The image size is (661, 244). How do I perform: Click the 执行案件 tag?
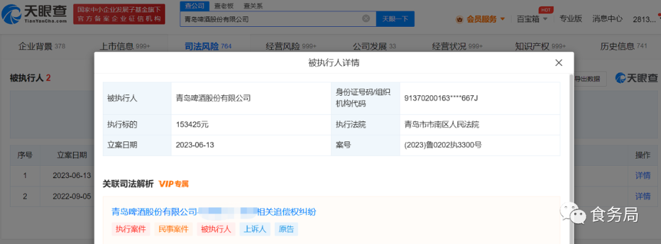[x=131, y=229]
